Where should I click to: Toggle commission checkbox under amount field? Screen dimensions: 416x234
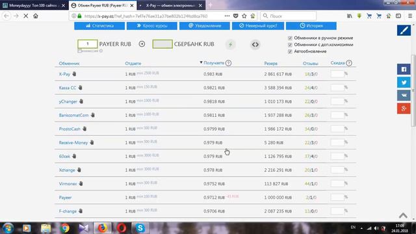click(x=79, y=51)
